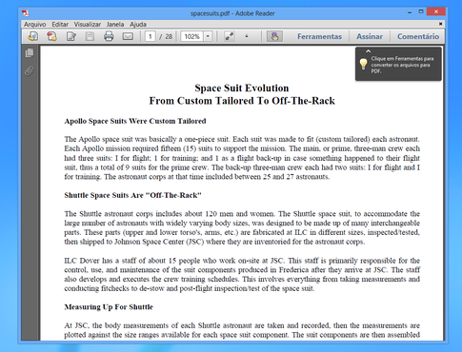Show the page thumbnails sidebar panel
The width and height of the screenshot is (462, 352).
pyautogui.click(x=30, y=53)
